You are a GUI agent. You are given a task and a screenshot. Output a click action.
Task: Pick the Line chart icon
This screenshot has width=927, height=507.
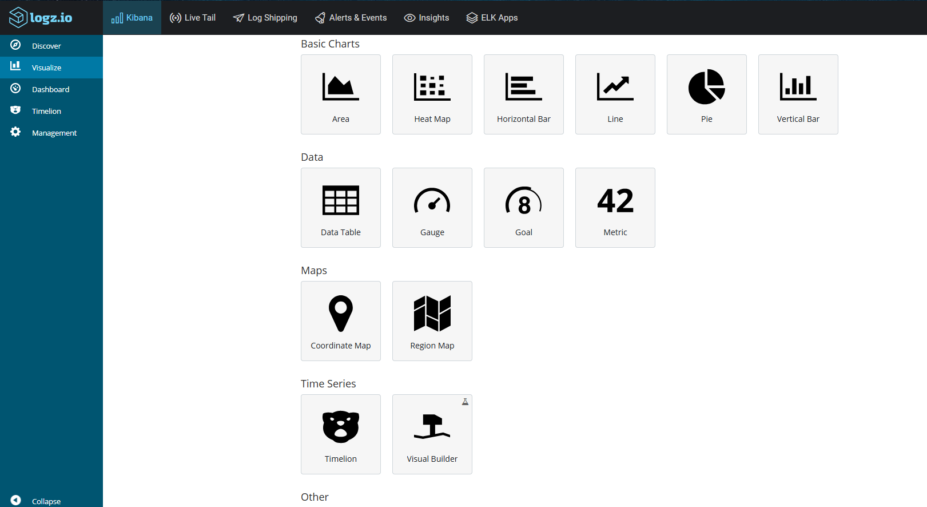(615, 86)
